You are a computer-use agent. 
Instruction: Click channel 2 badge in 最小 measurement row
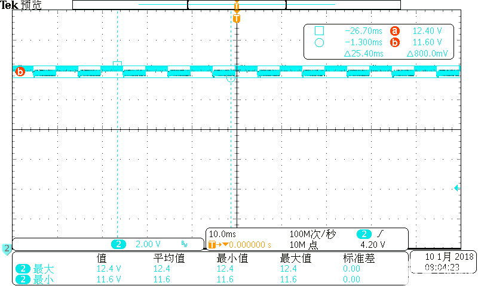pyautogui.click(x=23, y=279)
